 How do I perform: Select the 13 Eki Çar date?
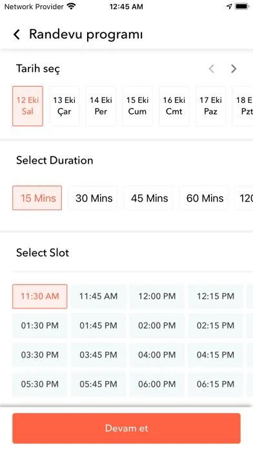[x=64, y=106]
